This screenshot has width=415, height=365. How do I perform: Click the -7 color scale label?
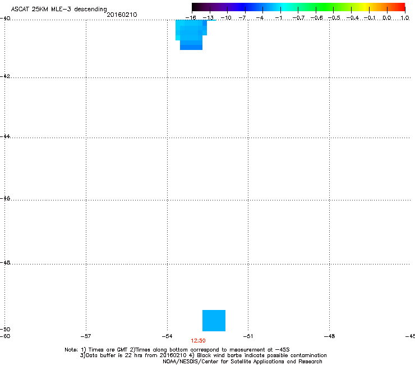click(242, 18)
